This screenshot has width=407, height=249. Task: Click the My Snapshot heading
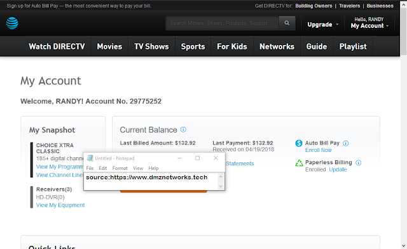tap(52, 130)
